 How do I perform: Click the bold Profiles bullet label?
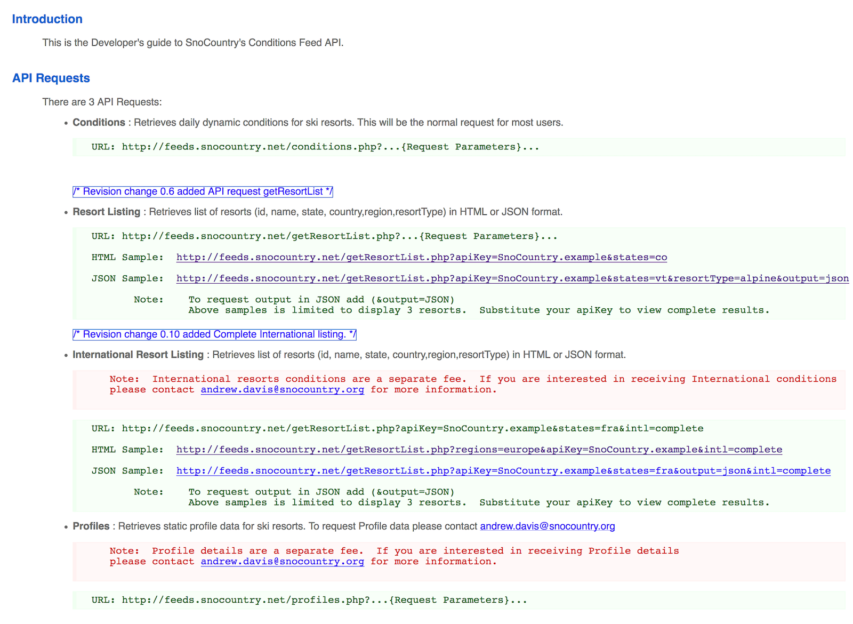91,526
